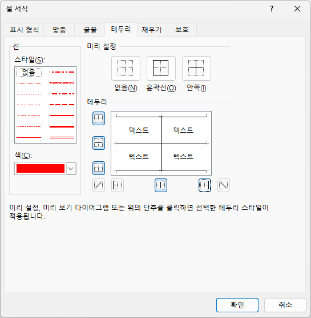Switch to the 채우기 tab

tap(152, 30)
